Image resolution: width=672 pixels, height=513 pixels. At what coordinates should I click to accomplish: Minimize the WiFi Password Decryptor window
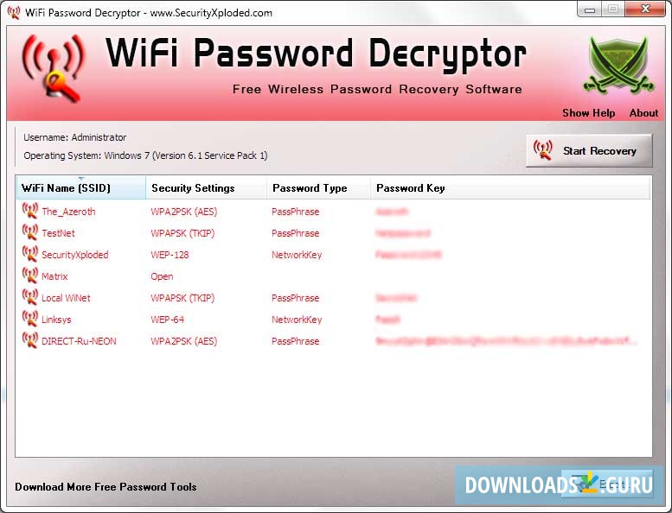pos(590,9)
